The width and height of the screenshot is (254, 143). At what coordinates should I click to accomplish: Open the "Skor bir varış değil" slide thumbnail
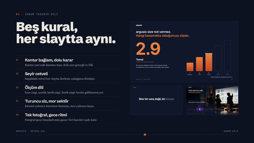157,100
